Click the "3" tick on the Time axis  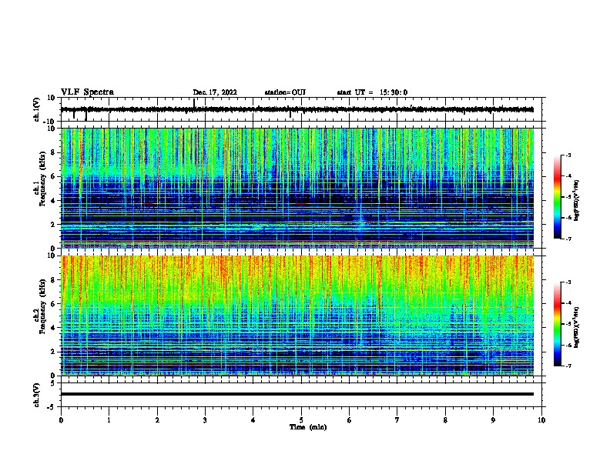tap(205, 420)
